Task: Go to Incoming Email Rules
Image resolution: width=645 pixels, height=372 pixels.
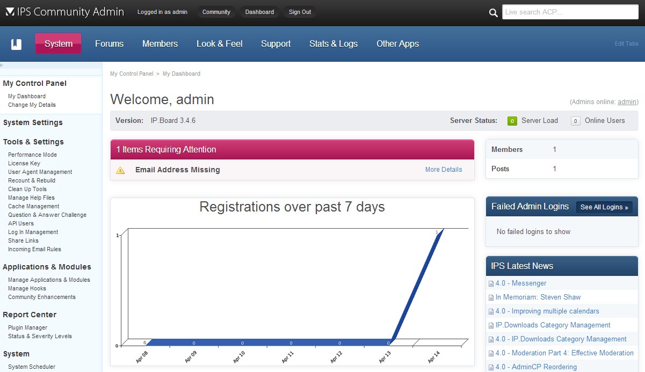Action: 34,250
